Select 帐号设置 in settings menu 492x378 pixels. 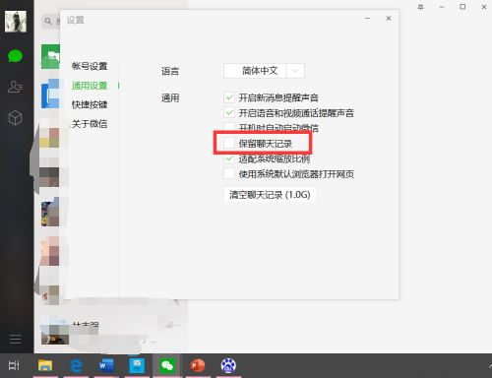point(90,66)
